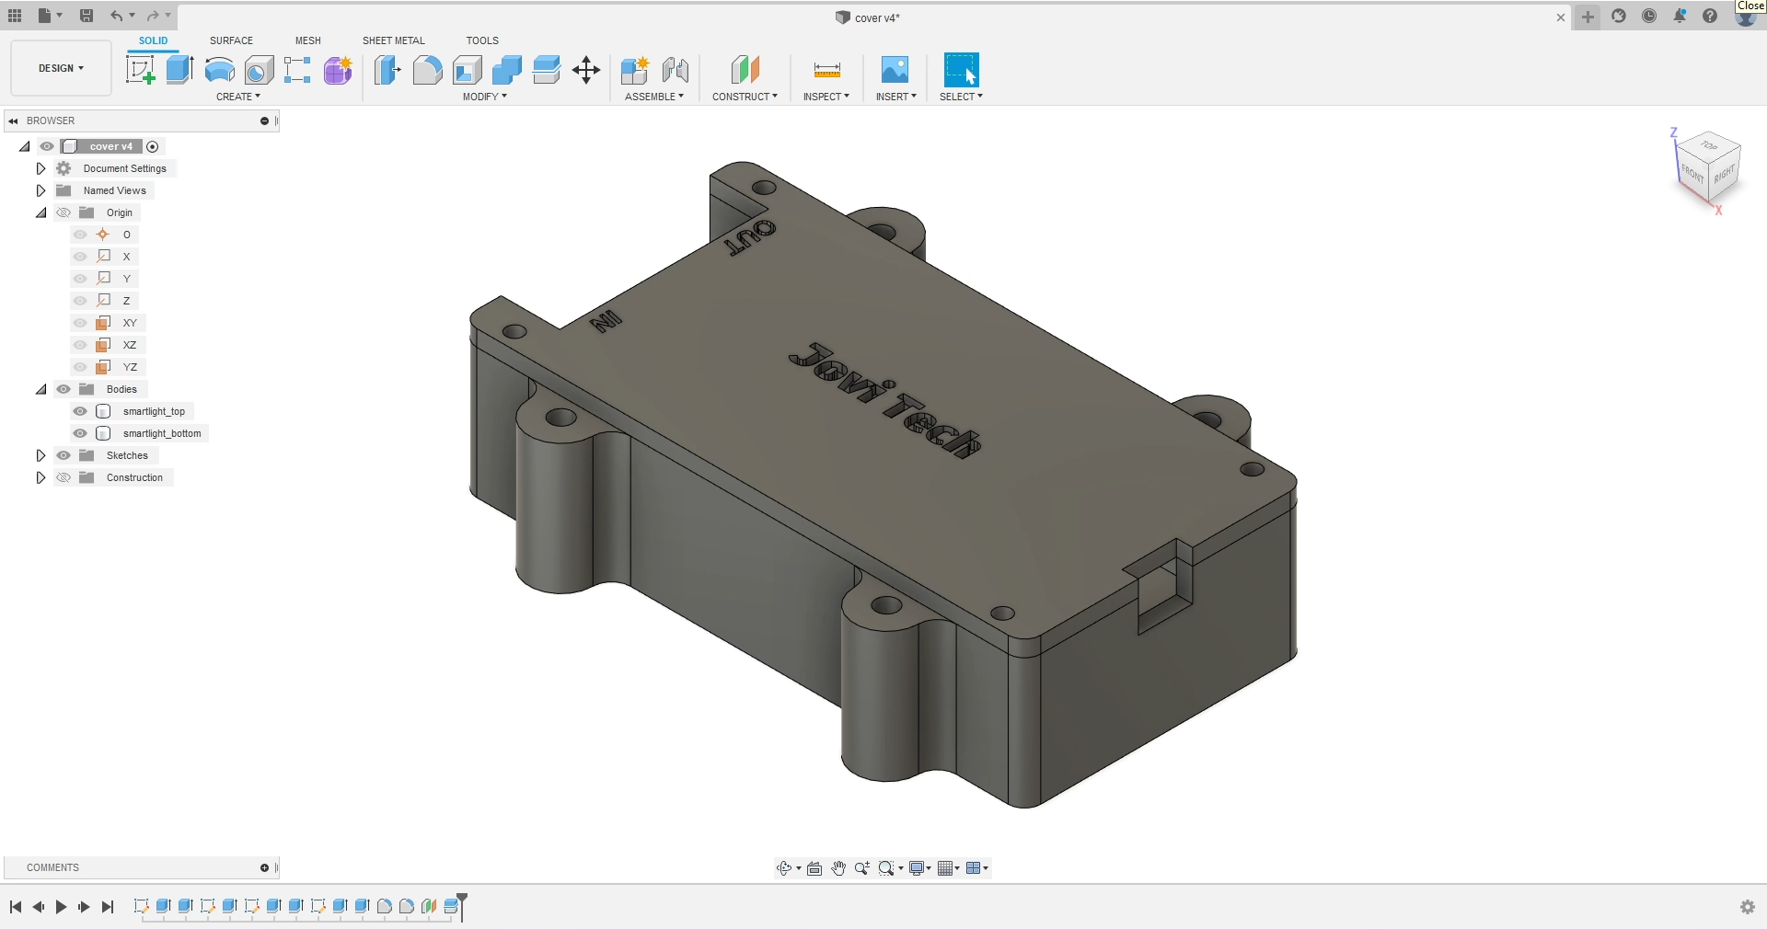Toggle visibility of the Construction folder
Screen dimensions: 1767x929
tap(64, 477)
